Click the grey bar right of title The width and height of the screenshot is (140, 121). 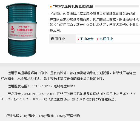[x=117, y=6]
